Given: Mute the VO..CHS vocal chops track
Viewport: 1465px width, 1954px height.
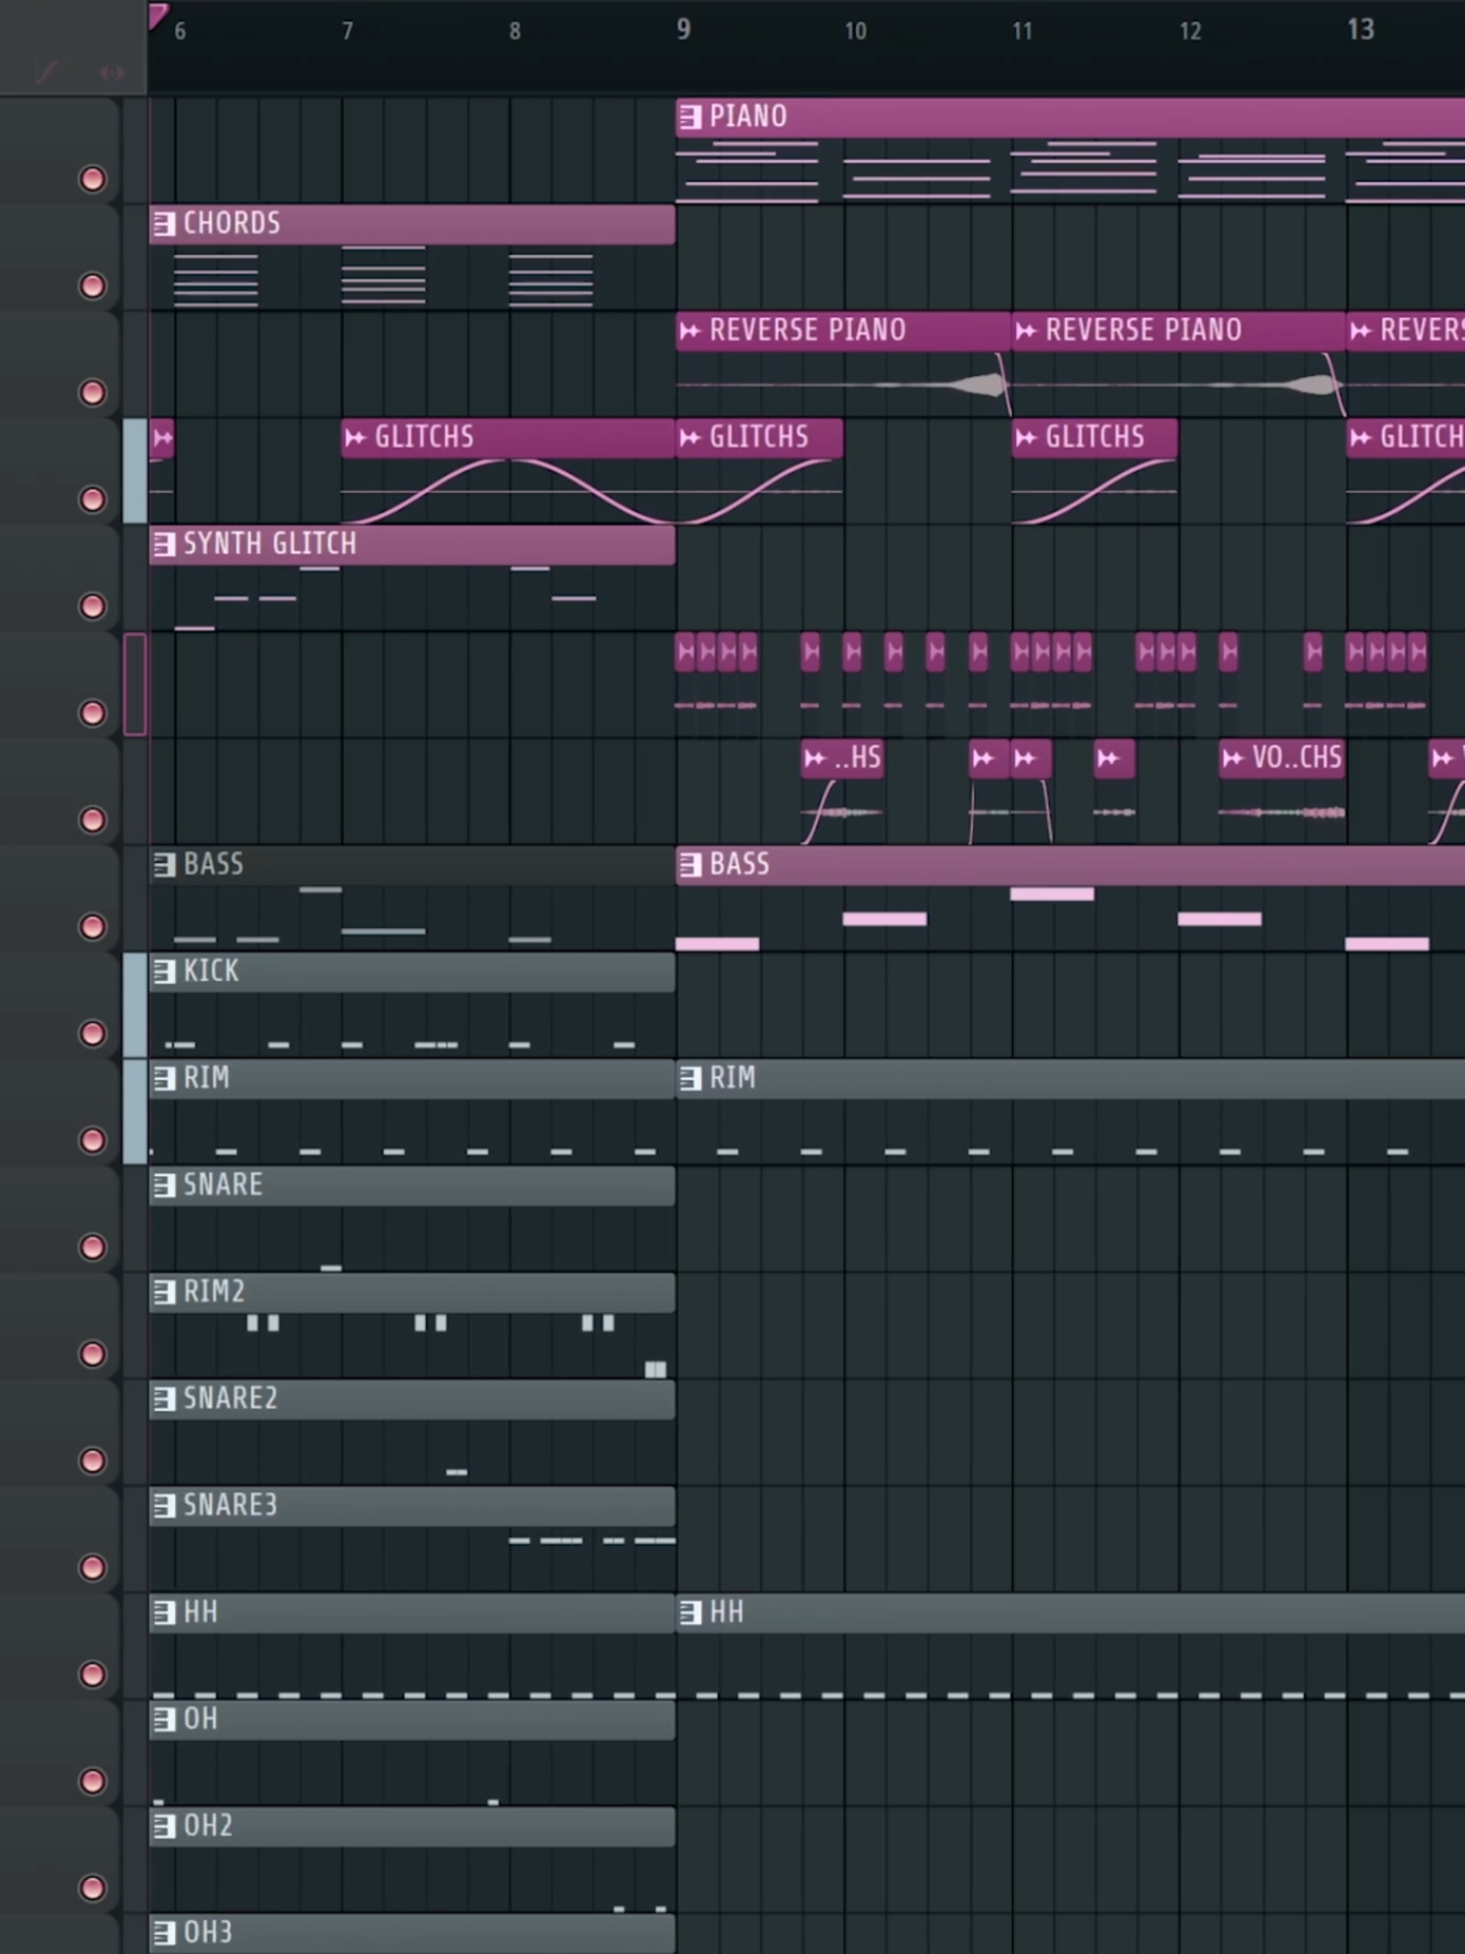Looking at the screenshot, I should click(x=93, y=819).
